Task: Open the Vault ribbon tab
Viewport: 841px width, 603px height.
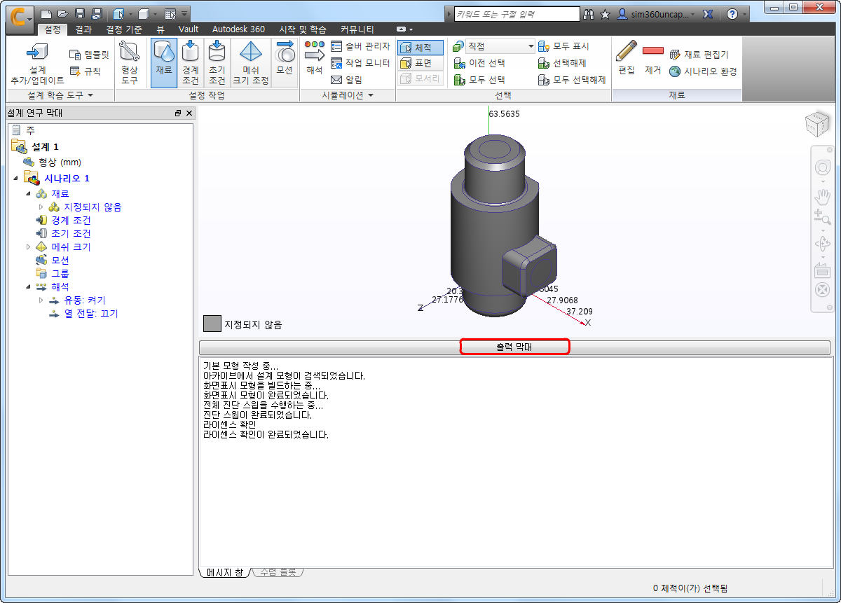Action: click(189, 29)
